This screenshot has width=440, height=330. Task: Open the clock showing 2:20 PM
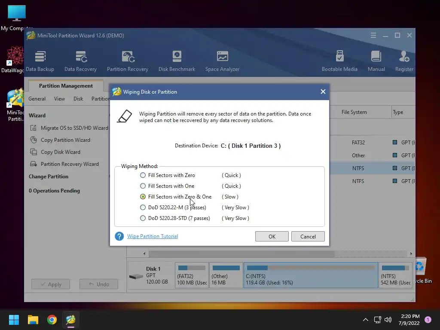[x=409, y=320]
